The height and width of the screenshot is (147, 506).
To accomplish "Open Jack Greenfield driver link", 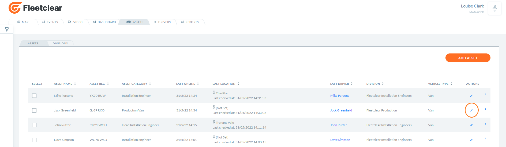I will point(341,110).
